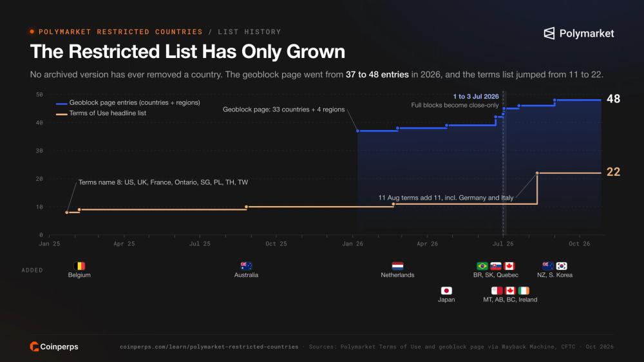Click 'Full blocks become close-only' annotation
Image resolution: width=644 pixels, height=362 pixels.
coord(455,105)
